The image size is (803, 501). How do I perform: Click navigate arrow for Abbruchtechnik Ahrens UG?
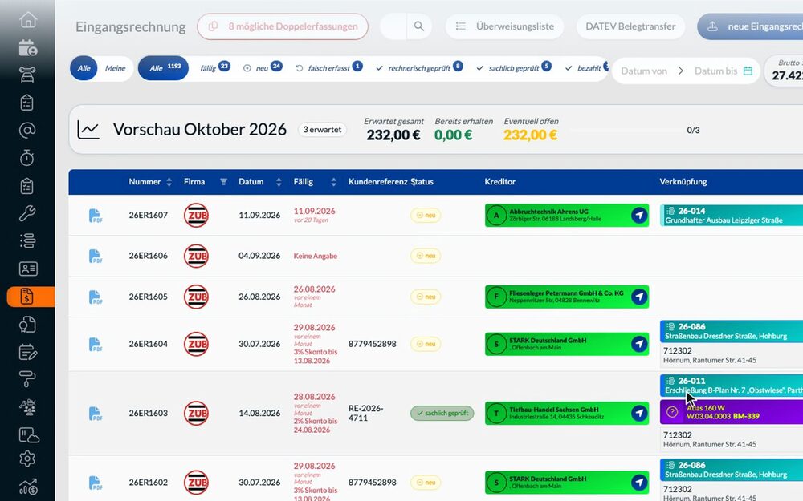point(638,215)
